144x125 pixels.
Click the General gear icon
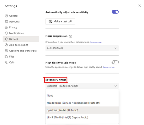coord(6,16)
